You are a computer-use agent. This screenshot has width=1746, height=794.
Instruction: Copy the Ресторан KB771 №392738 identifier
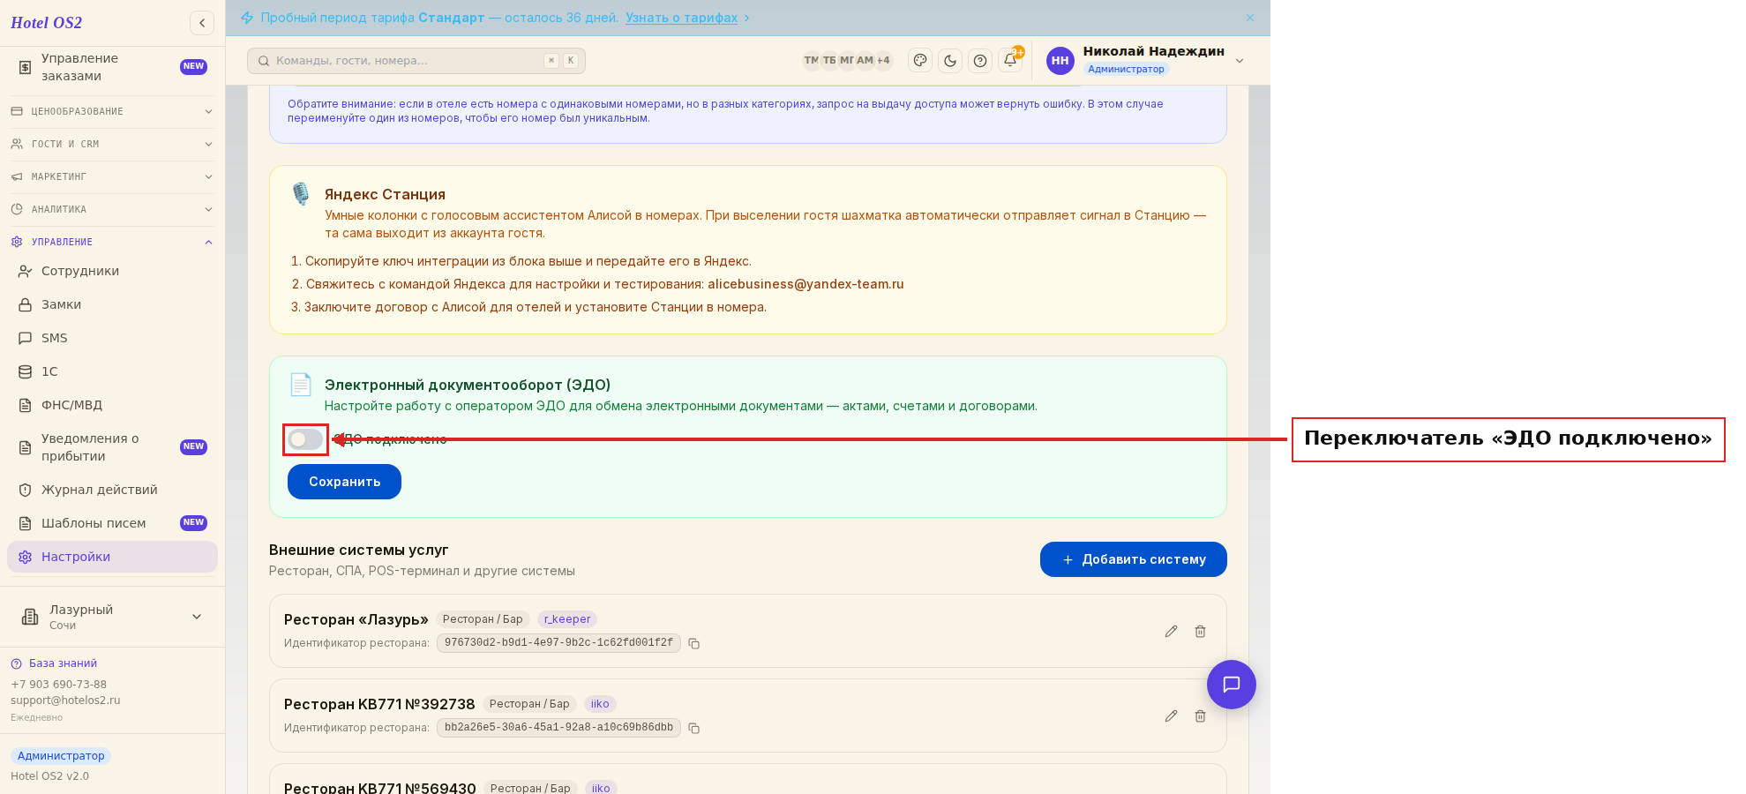click(694, 728)
